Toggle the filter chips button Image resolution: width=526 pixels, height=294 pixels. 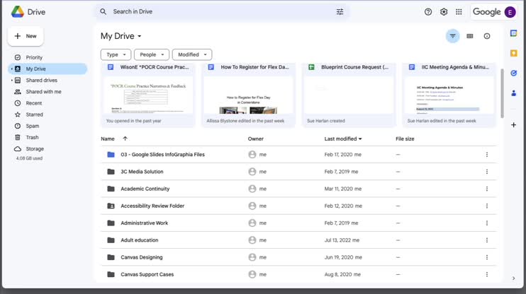click(452, 36)
